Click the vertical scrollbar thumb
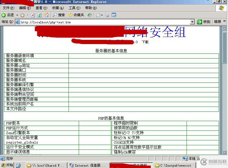This screenshot has height=168, width=228. 225,47
